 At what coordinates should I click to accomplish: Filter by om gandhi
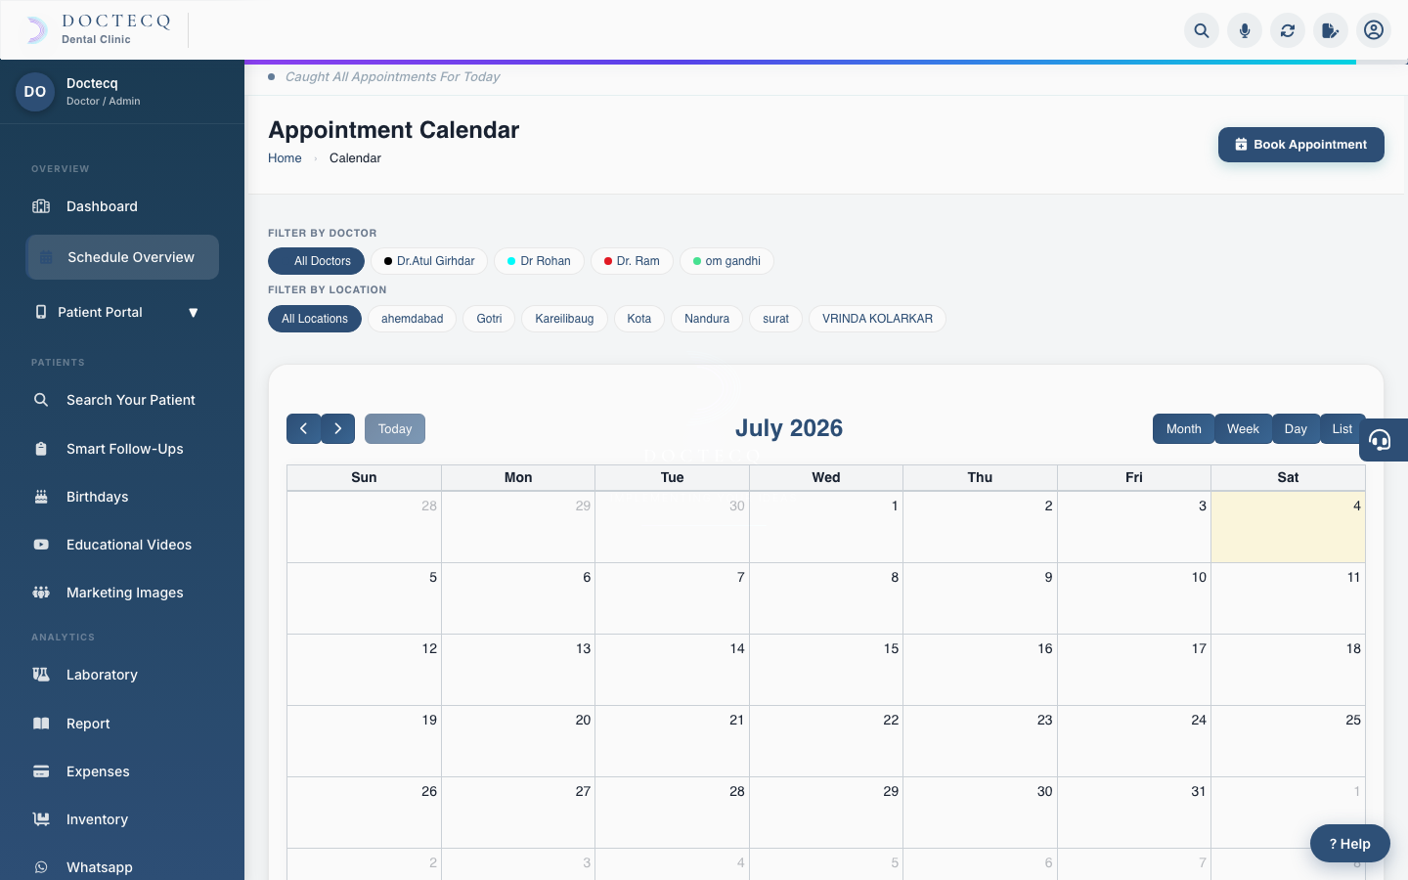(726, 261)
